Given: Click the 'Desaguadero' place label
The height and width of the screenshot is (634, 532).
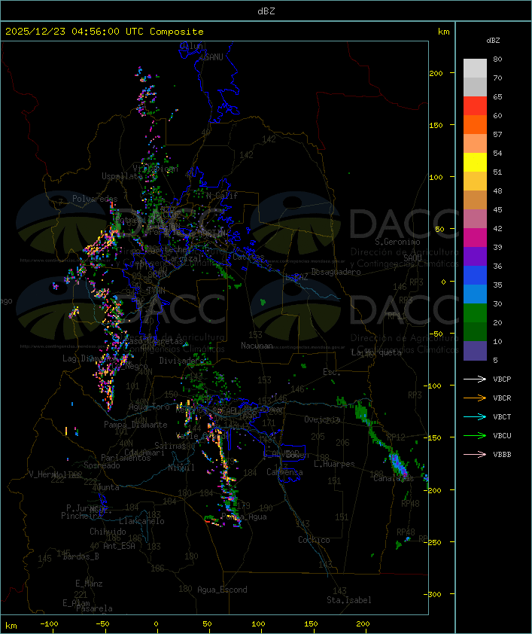Looking at the screenshot, I should point(336,272).
